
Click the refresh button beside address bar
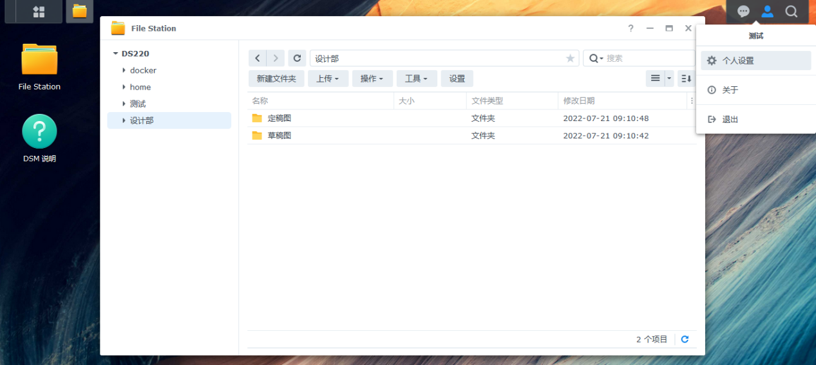(297, 58)
